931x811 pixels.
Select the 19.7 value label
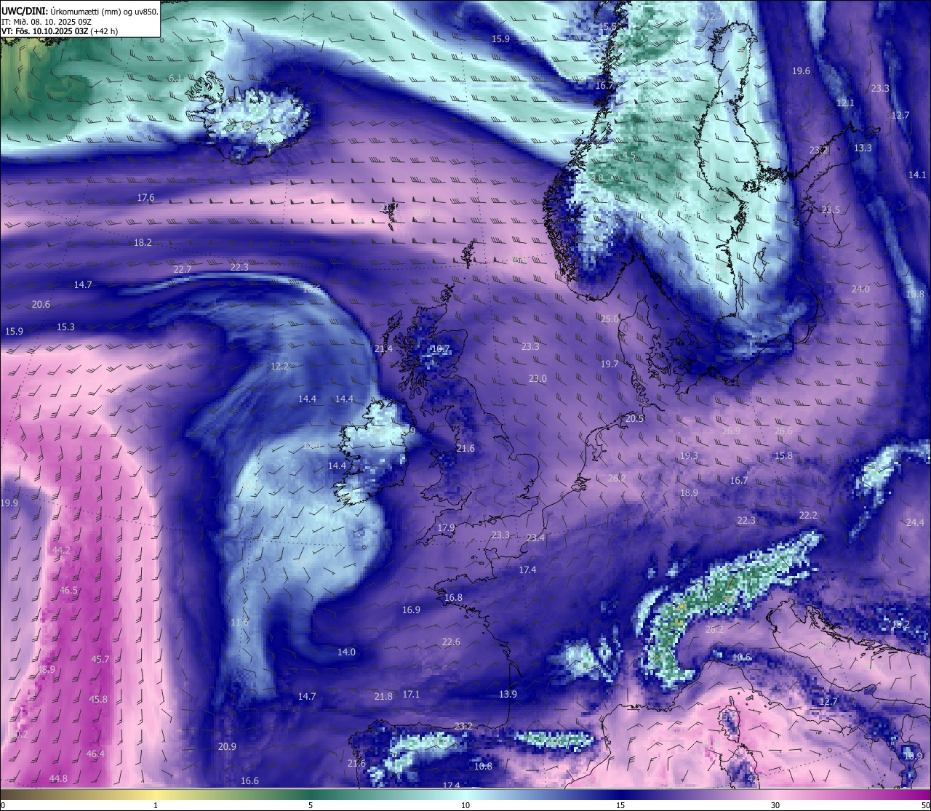click(610, 364)
